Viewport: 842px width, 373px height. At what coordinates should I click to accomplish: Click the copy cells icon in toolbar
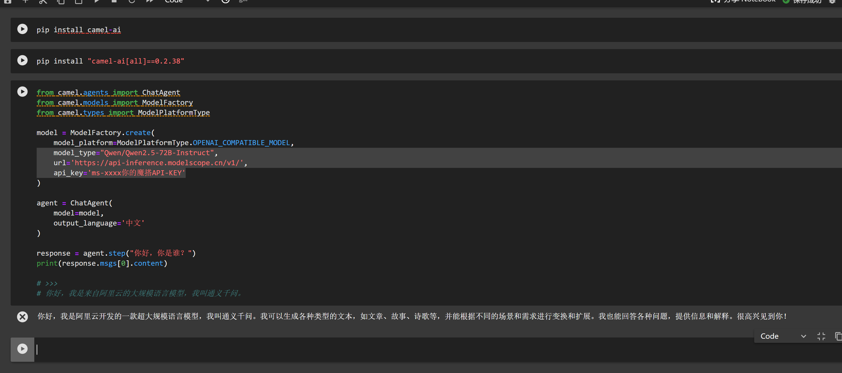(x=61, y=2)
